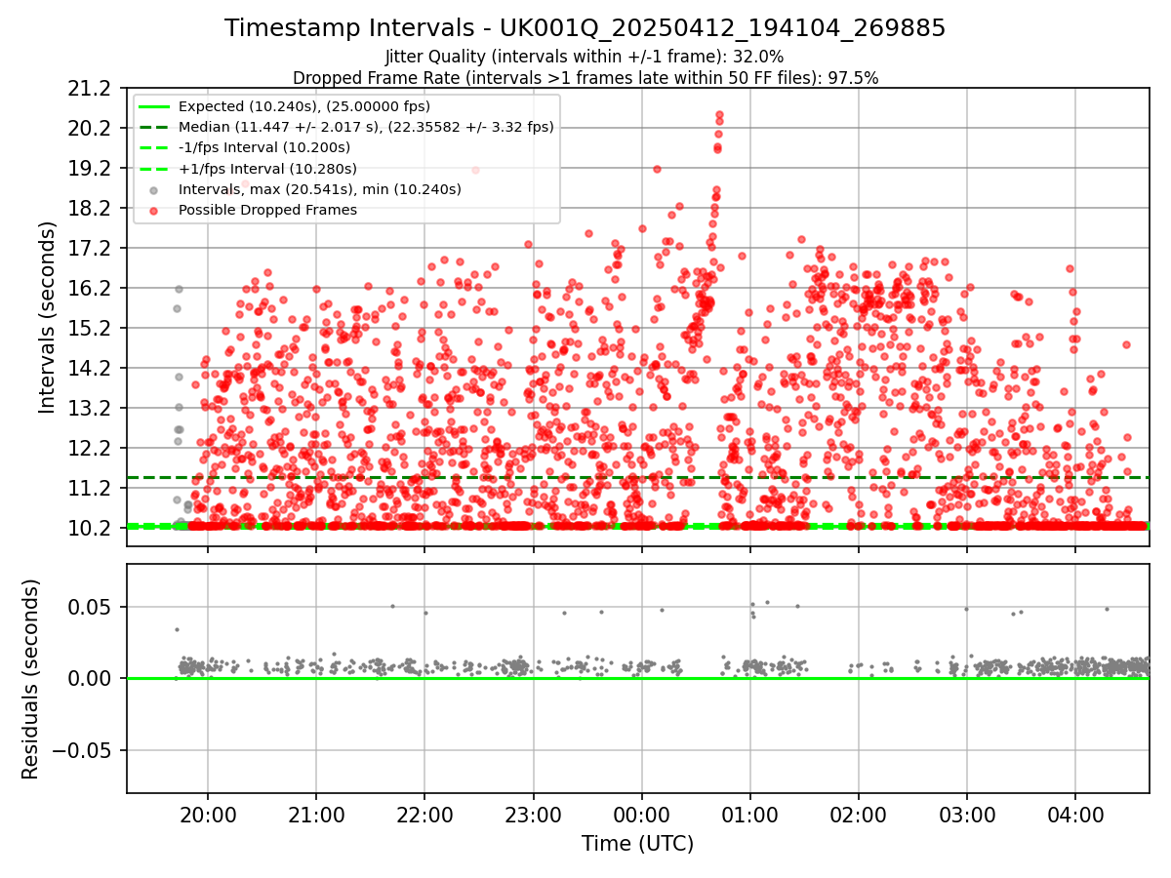The height and width of the screenshot is (878, 1171).
Task: Click the '14.2' y-axis tick label
Action: [91, 368]
